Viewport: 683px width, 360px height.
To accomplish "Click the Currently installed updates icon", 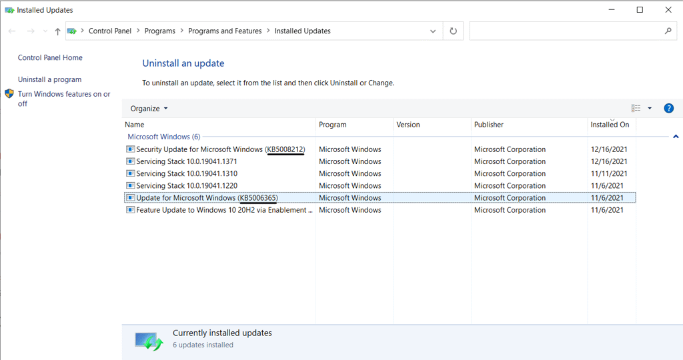I will (x=149, y=341).
